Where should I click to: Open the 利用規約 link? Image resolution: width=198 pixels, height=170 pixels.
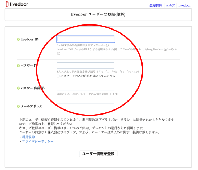pos(28,137)
